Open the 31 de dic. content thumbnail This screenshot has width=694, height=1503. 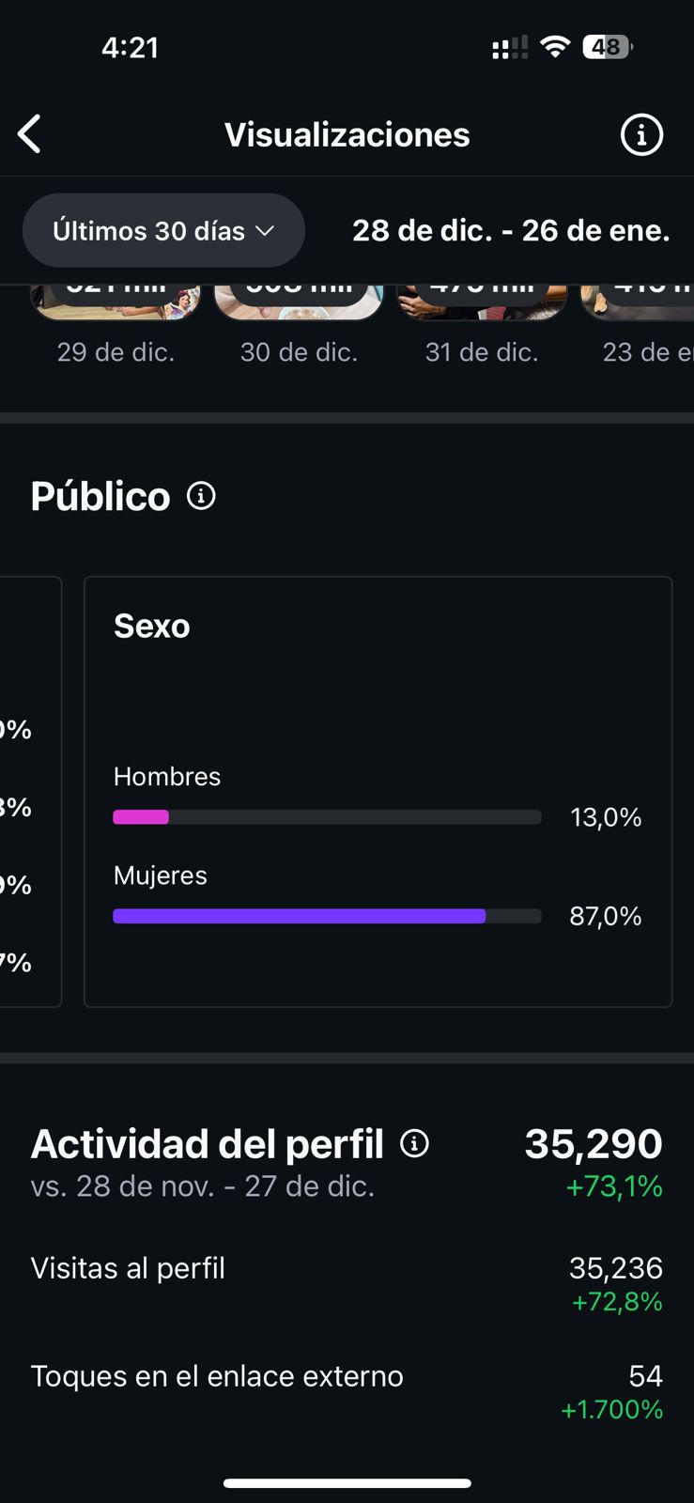482,302
